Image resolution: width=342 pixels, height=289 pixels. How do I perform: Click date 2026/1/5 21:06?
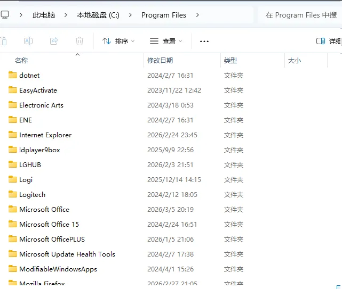click(170, 240)
